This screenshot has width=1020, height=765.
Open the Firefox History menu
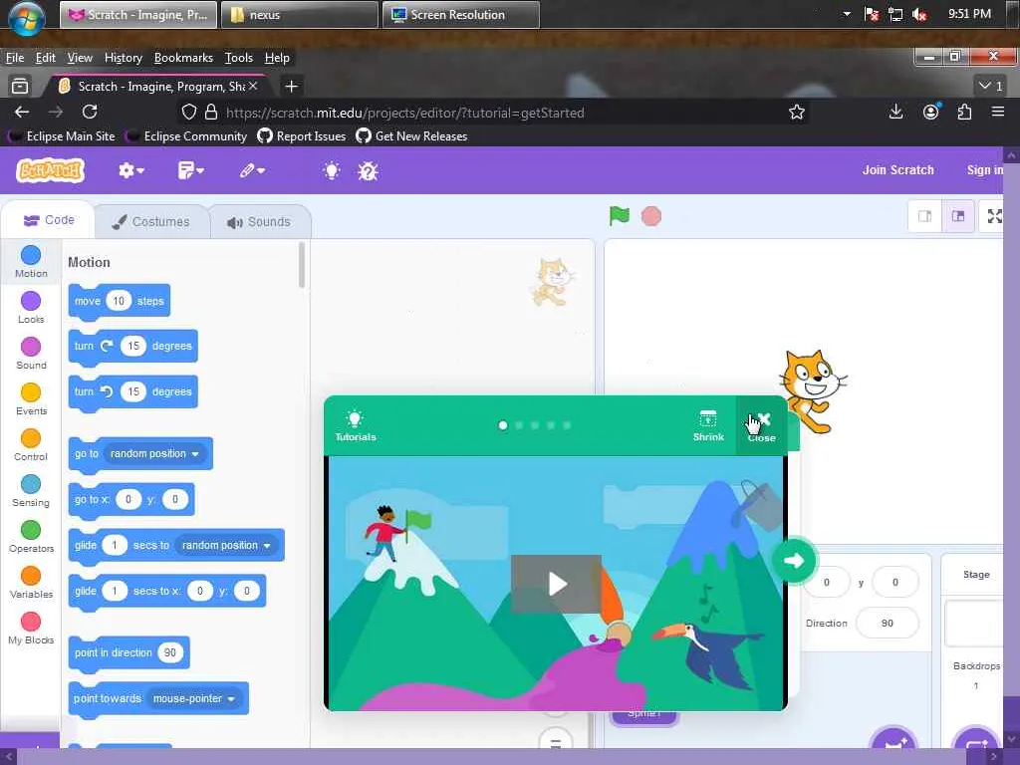click(x=123, y=57)
